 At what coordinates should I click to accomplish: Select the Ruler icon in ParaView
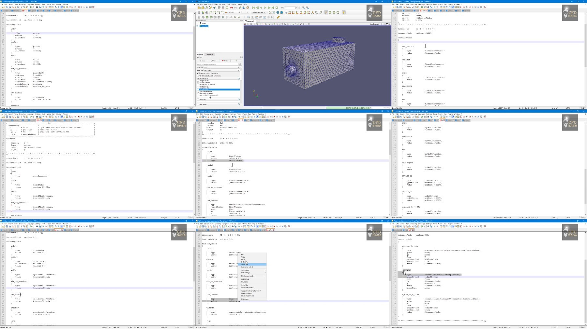coord(278,17)
